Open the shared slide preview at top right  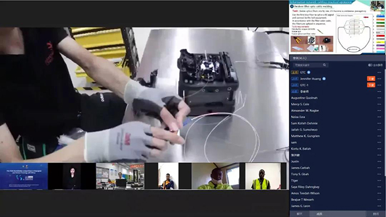coord(337,27)
